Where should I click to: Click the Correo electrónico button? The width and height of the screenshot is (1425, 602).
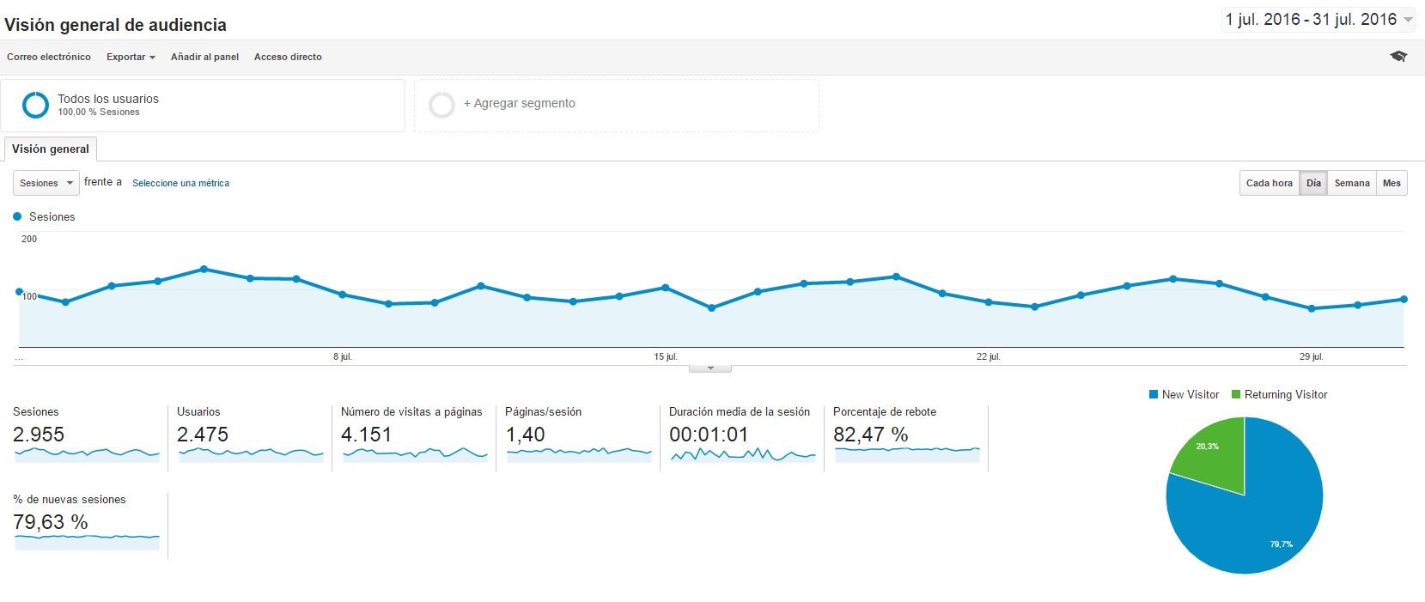[x=49, y=57]
